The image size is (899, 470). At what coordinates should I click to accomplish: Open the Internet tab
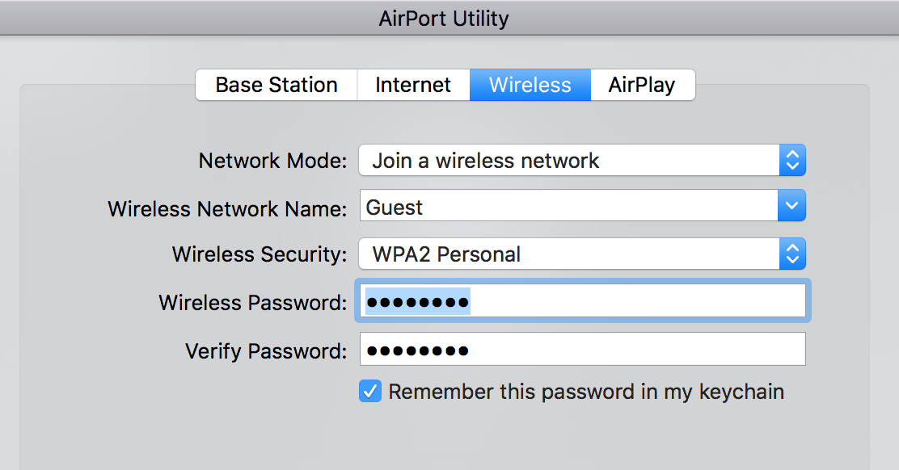[x=413, y=85]
